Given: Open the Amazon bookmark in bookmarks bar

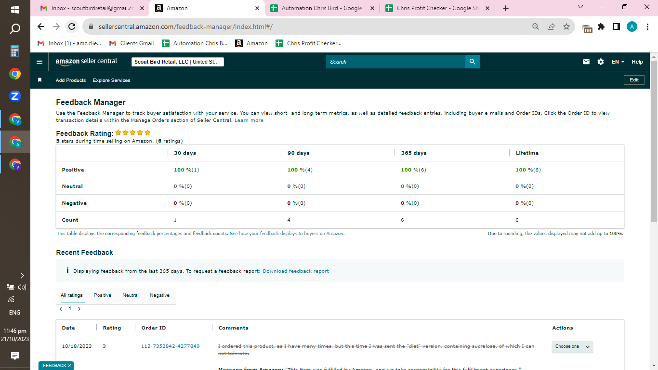Looking at the screenshot, I should tap(251, 43).
